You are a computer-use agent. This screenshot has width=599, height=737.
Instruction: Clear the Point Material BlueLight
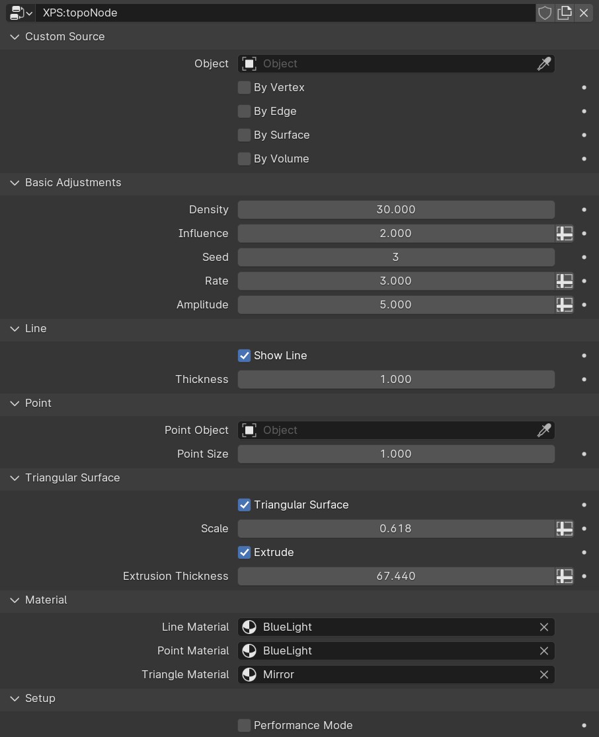[x=544, y=650]
